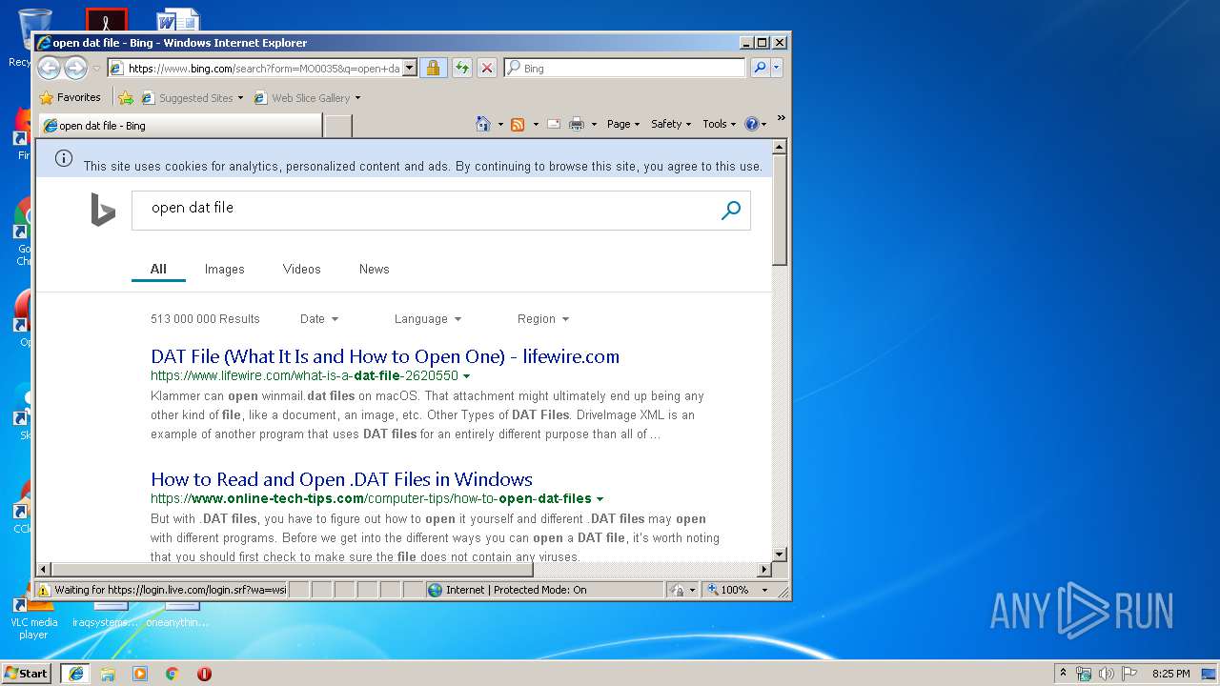The height and width of the screenshot is (686, 1220).
Task: Expand the Language filter dropdown
Action: (x=428, y=319)
